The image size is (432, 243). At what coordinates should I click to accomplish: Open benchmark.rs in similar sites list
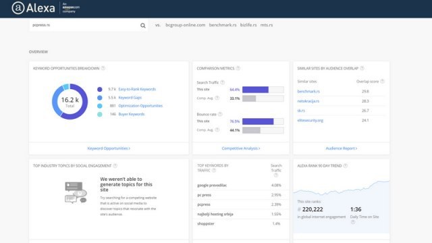coord(308,91)
